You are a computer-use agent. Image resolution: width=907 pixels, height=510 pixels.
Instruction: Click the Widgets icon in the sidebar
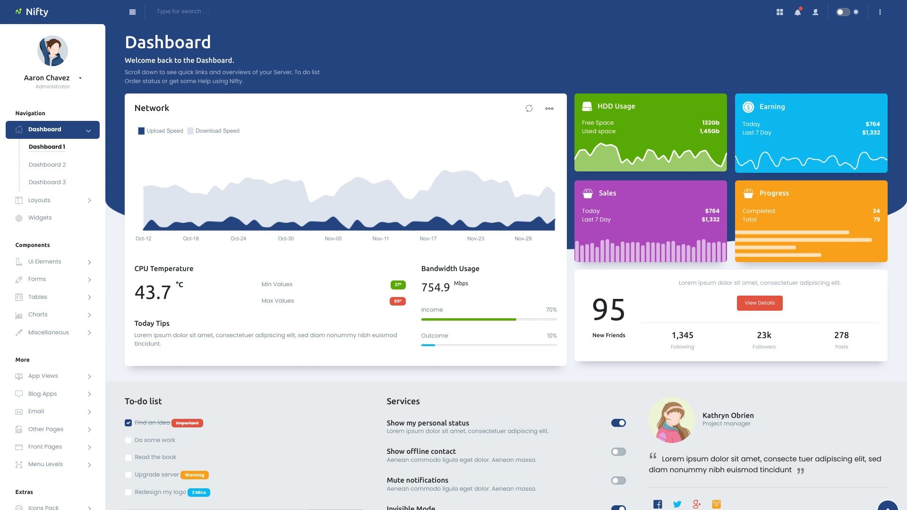pos(18,218)
